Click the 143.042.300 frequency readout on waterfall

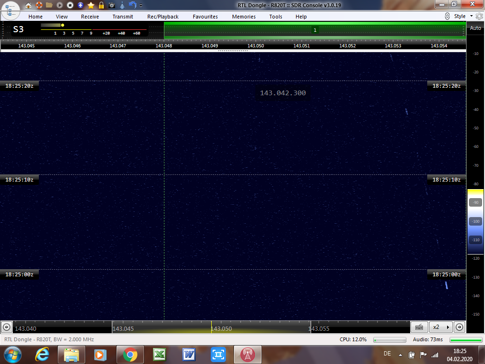click(x=283, y=93)
